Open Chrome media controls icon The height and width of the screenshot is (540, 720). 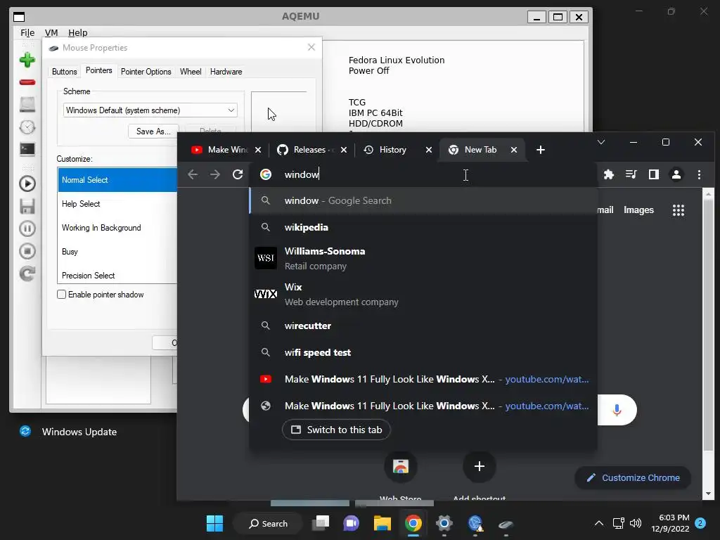point(631,174)
